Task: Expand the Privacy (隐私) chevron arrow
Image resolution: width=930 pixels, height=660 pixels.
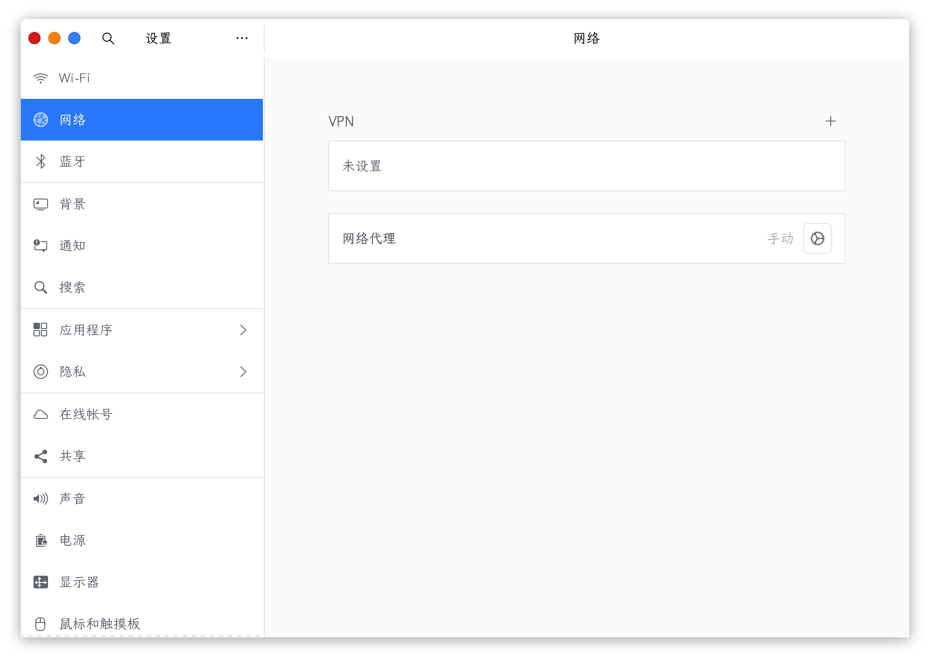Action: pos(243,372)
